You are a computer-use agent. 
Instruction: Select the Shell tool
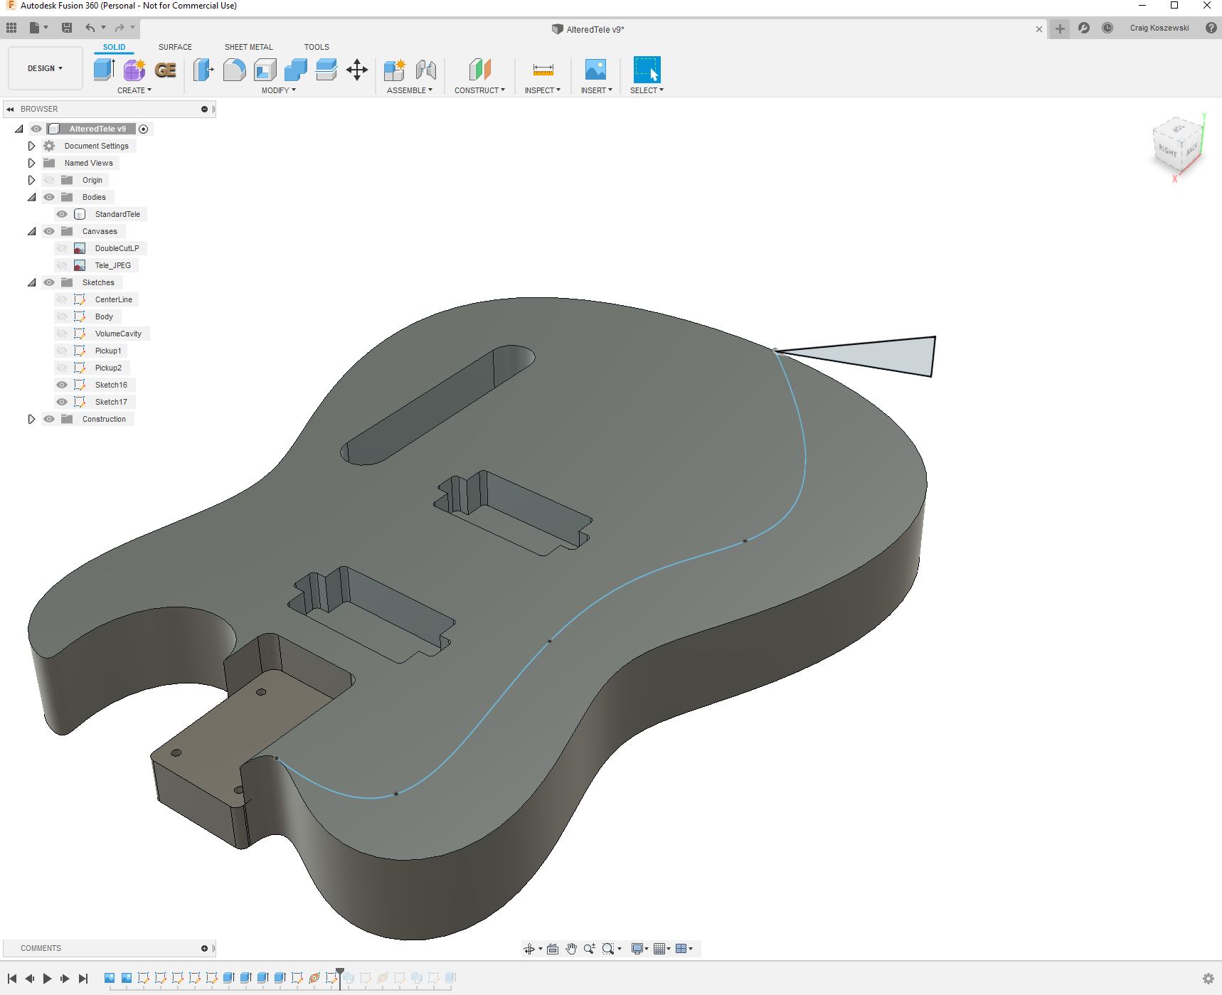tap(265, 69)
